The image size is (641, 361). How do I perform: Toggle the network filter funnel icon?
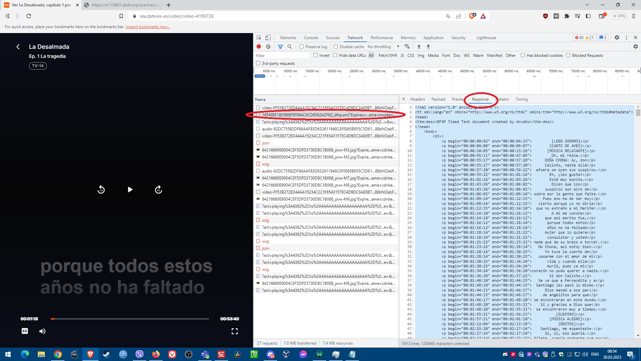point(280,47)
